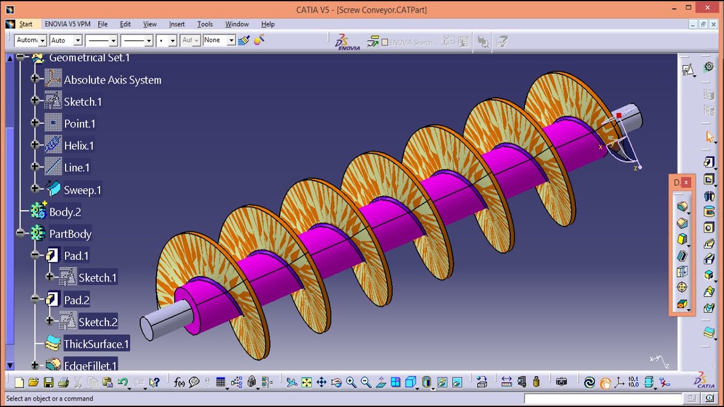Click the Thread/Tap icon in floating toolbar
The height and width of the screenshot is (407, 724).
(x=682, y=287)
